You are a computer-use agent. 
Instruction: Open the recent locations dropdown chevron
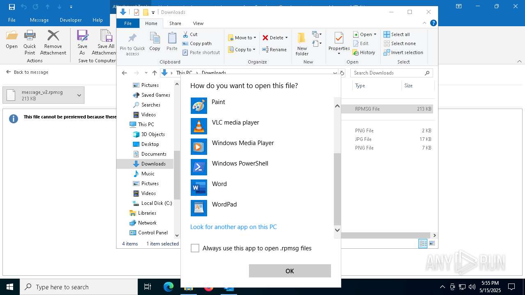coord(146,73)
